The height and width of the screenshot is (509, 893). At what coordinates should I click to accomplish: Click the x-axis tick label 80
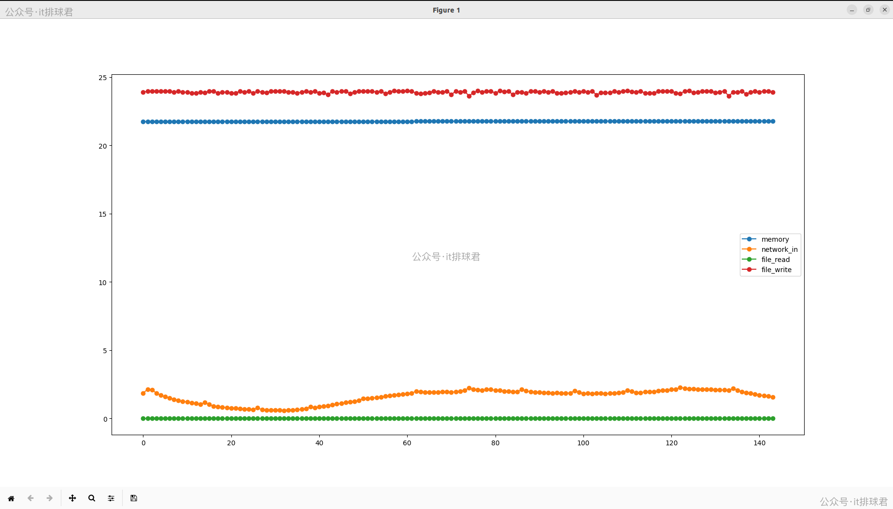tap(495, 443)
